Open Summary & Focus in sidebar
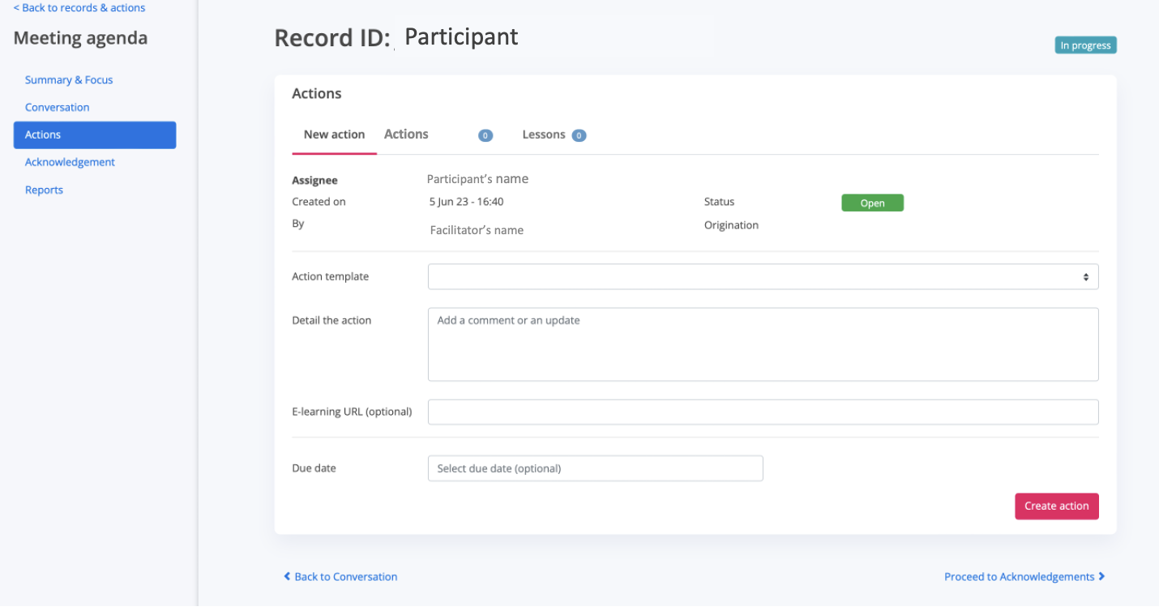The image size is (1159, 611). point(69,79)
